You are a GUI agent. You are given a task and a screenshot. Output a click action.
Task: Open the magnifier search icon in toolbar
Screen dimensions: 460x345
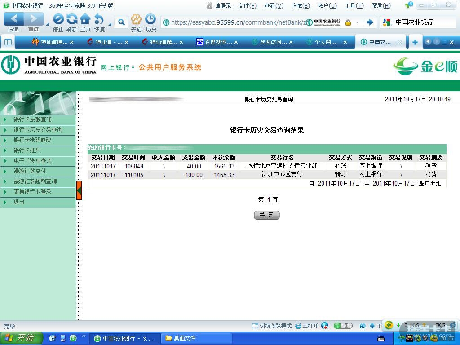[121, 22]
